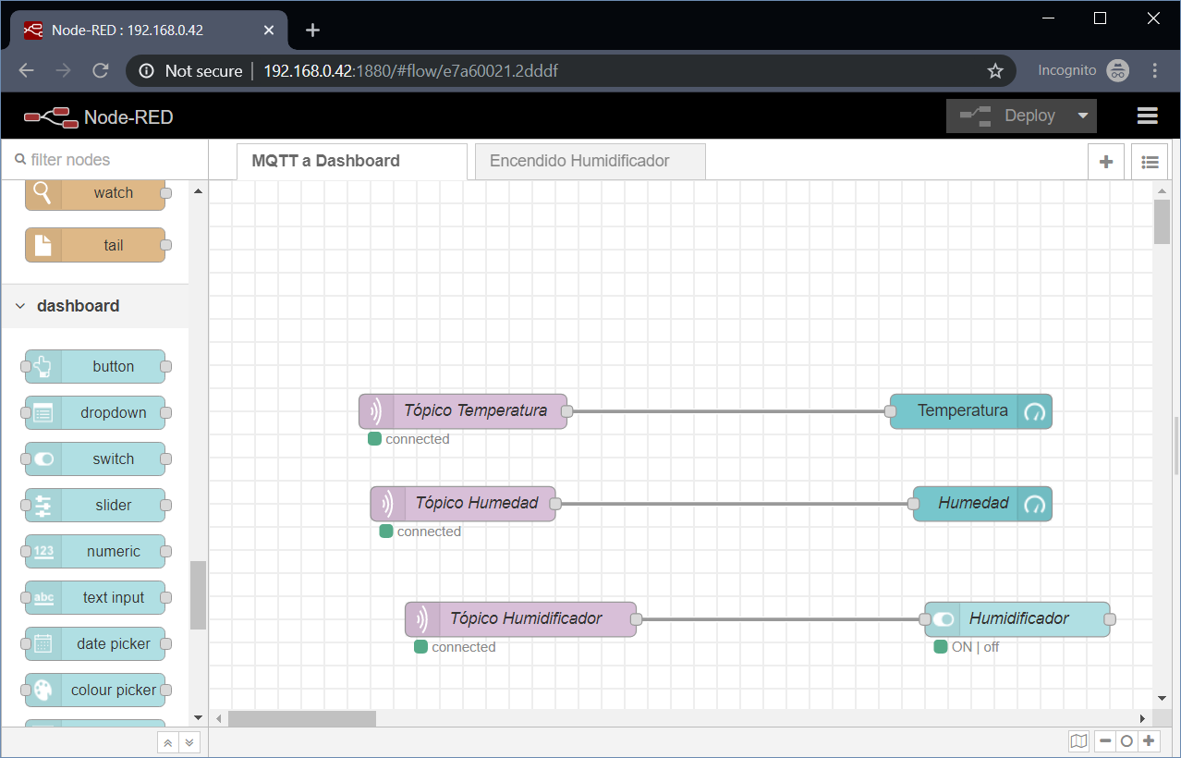Click the Node-RED logo icon
1181x758 pixels.
(x=51, y=116)
